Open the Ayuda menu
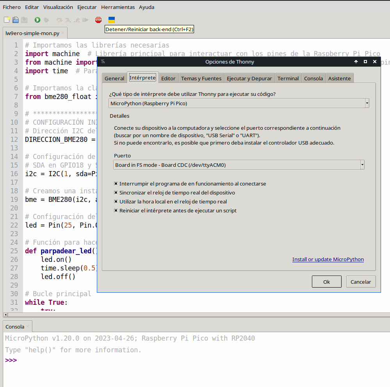The height and width of the screenshot is (387, 390). pyautogui.click(x=146, y=7)
